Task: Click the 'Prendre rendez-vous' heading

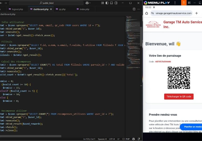Action: click(163, 115)
